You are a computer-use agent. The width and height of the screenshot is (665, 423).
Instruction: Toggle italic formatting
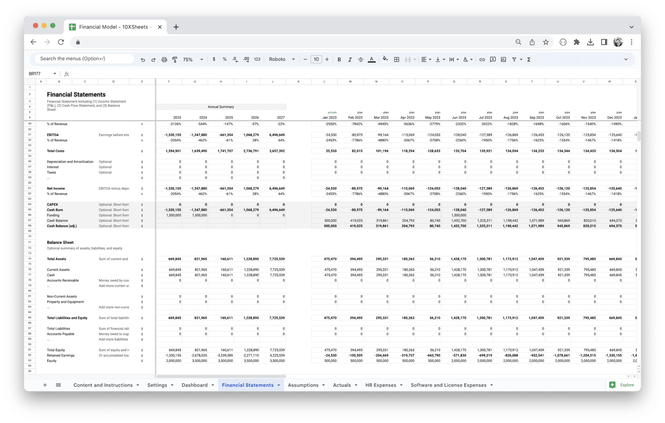click(x=350, y=59)
